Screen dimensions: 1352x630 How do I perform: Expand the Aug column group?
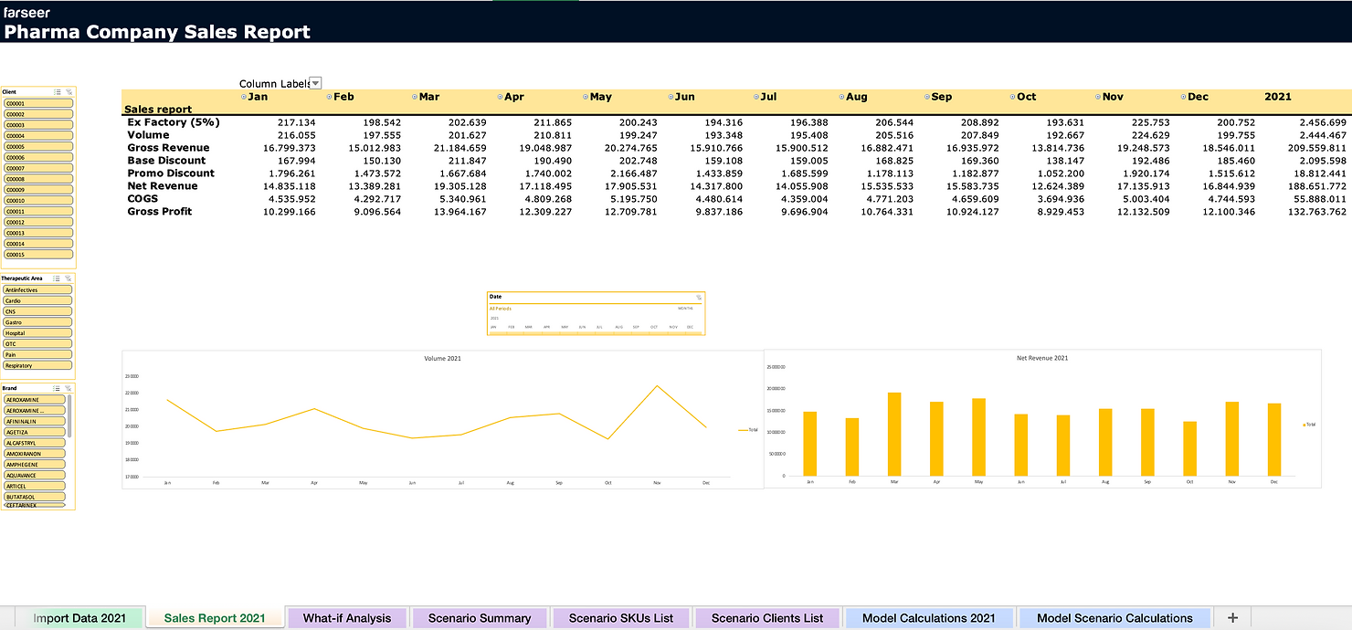[x=841, y=97]
